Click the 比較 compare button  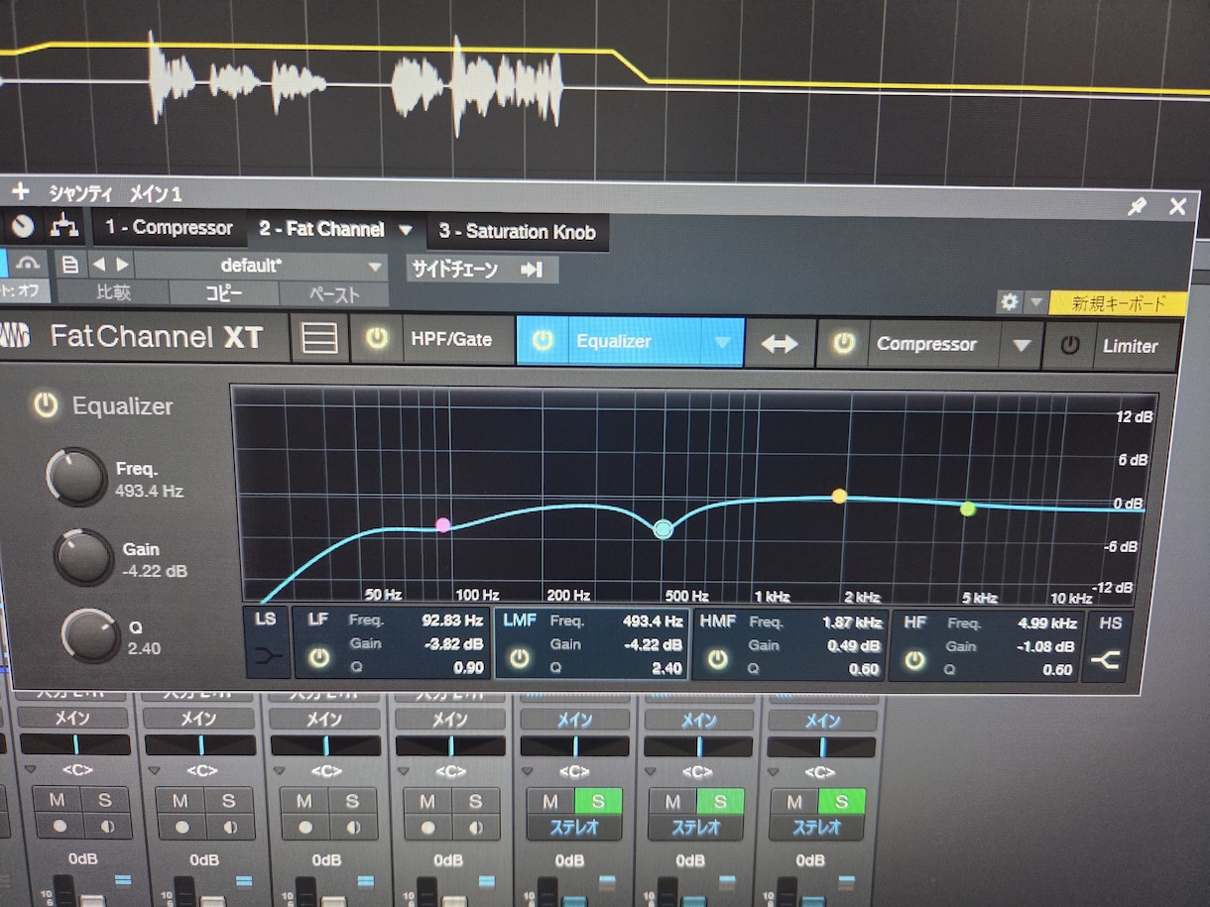[112, 292]
